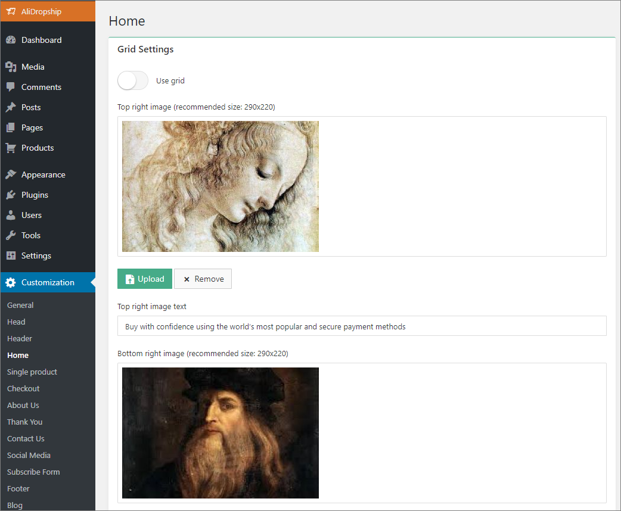Open Social Media customization

[29, 455]
